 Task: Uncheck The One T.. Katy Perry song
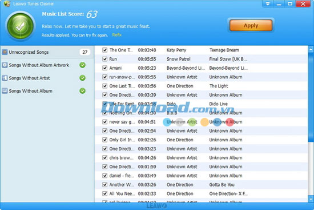pyautogui.click(x=104, y=50)
